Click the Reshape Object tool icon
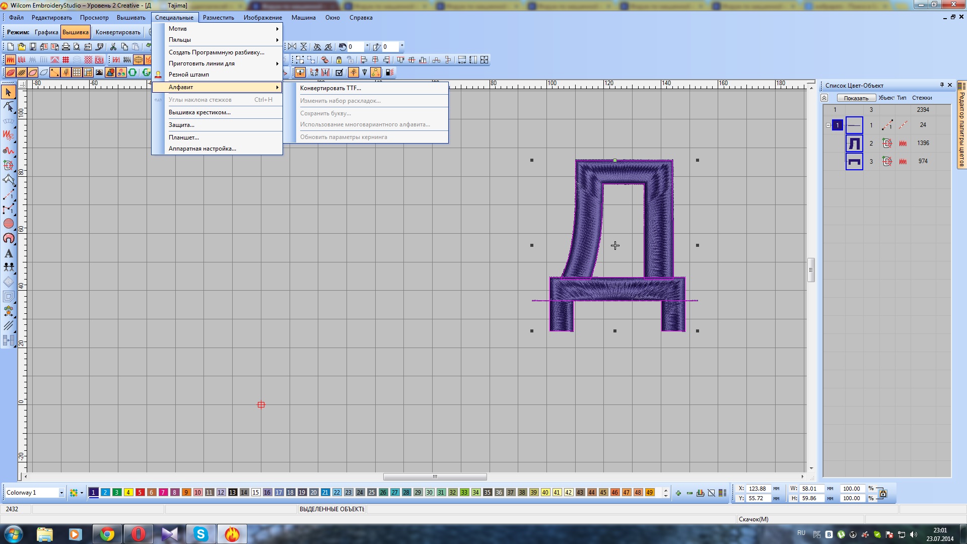 tap(9, 106)
